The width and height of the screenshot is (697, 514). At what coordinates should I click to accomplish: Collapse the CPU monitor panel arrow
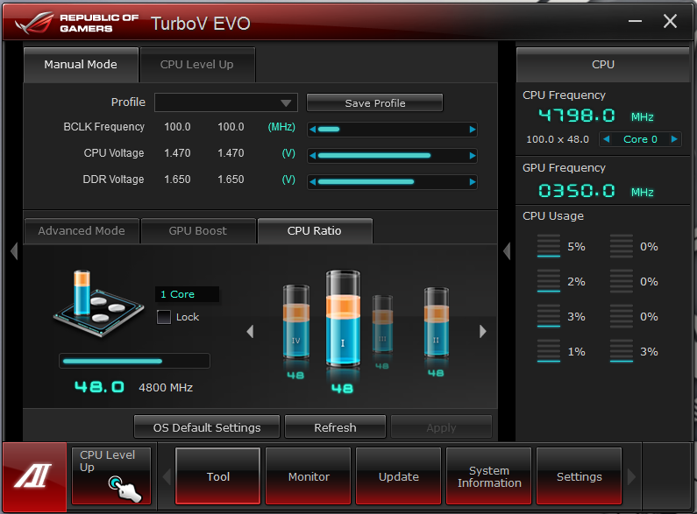pos(507,250)
